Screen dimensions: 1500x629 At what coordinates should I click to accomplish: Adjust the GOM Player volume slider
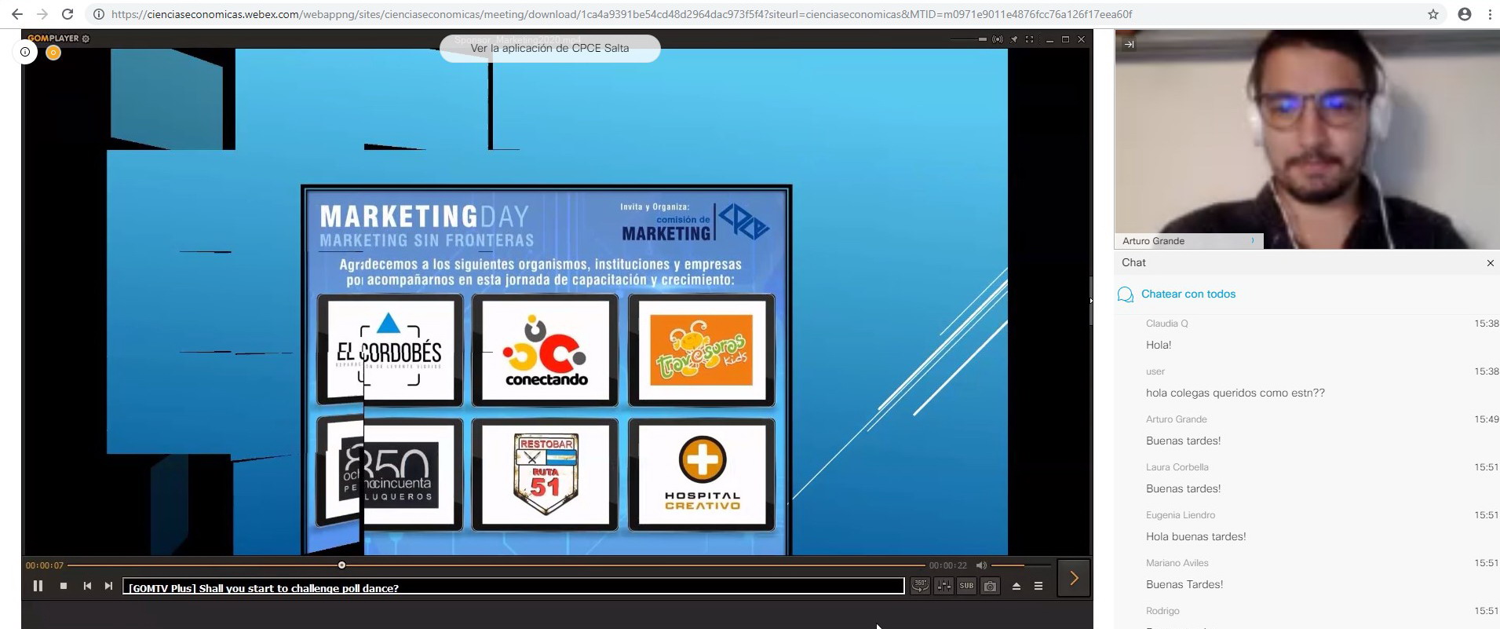[1020, 565]
